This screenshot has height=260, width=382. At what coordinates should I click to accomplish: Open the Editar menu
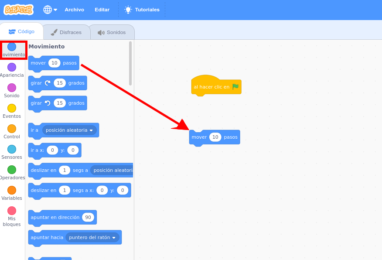102,10
